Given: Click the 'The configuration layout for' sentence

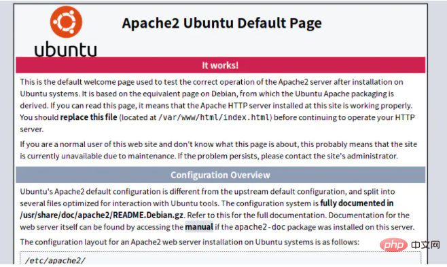Looking at the screenshot, I should click(190, 242).
